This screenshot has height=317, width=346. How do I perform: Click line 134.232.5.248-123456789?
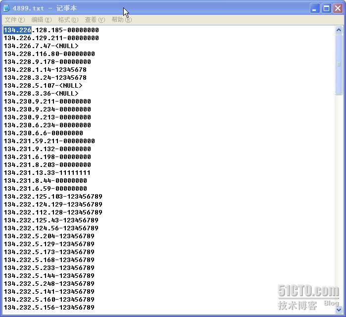point(49,284)
